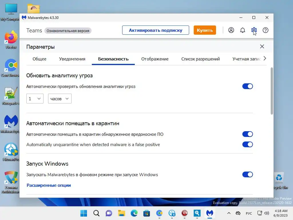293x220 pixels.
Task: Open the Windows Start menu
Action: pyautogui.click(x=84, y=213)
